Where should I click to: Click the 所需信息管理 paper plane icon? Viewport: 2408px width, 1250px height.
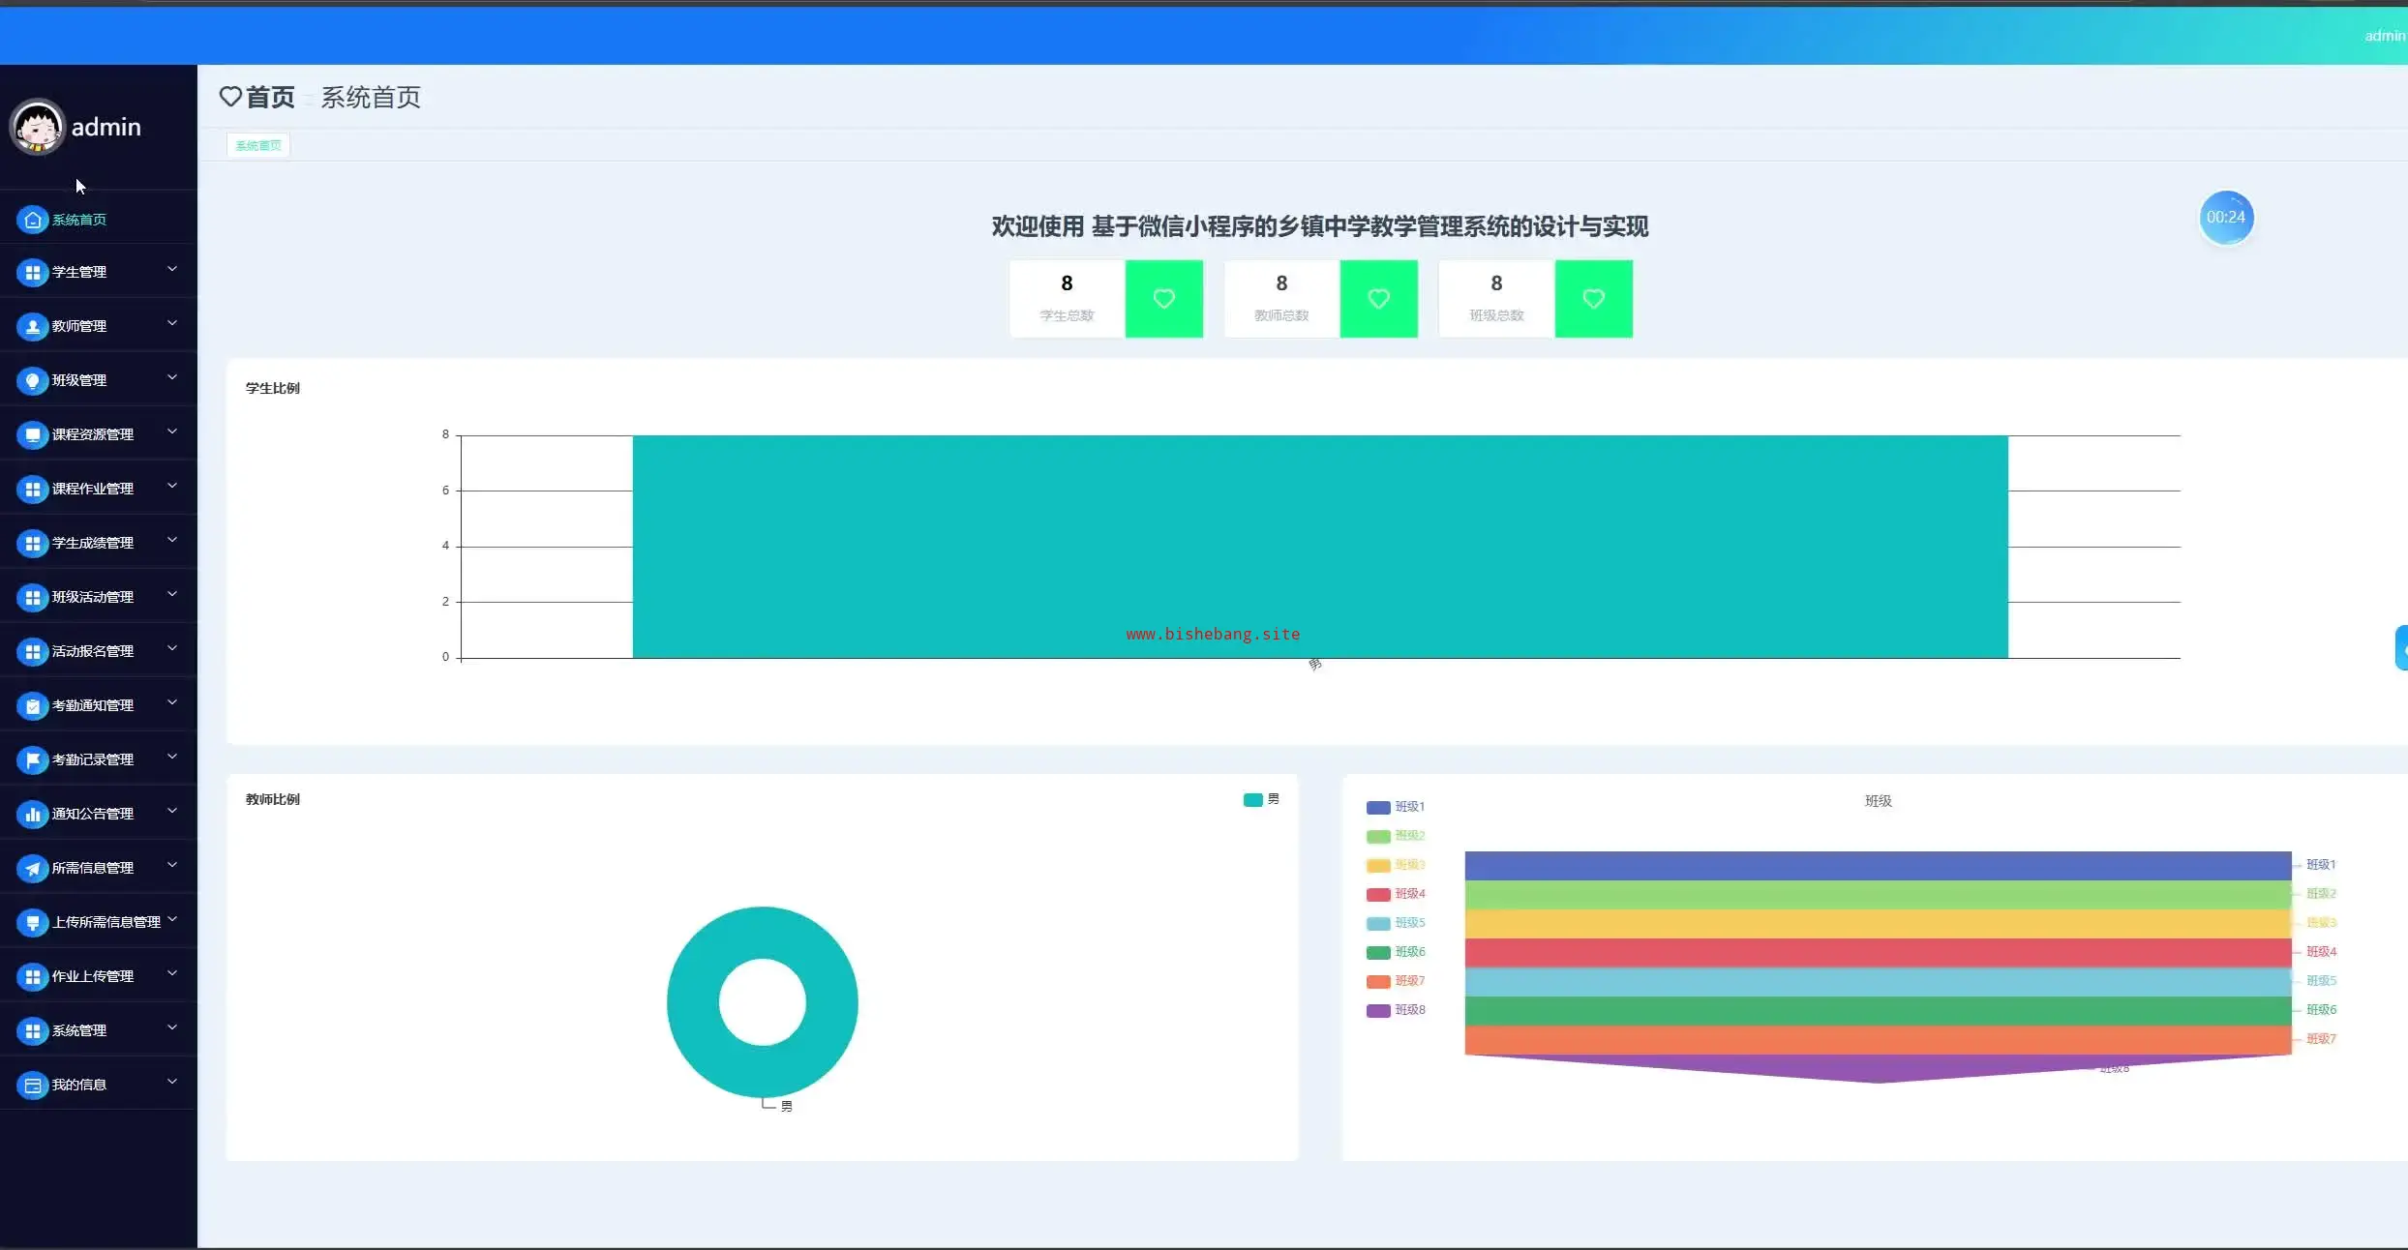(32, 868)
